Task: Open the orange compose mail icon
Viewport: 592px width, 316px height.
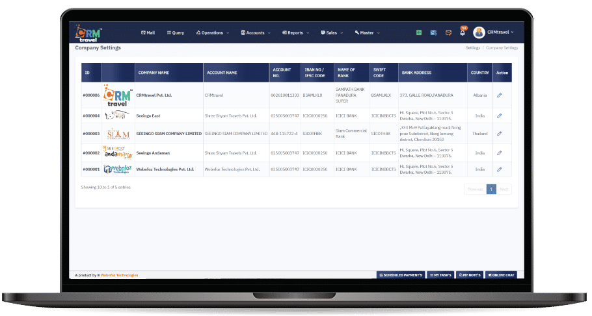Action: pos(448,32)
